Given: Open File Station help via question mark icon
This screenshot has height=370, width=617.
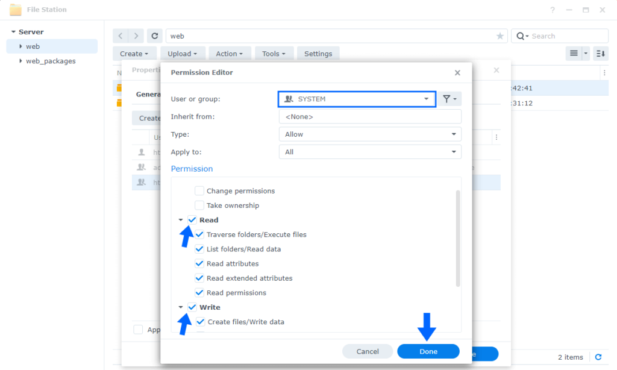Looking at the screenshot, I should pyautogui.click(x=553, y=10).
